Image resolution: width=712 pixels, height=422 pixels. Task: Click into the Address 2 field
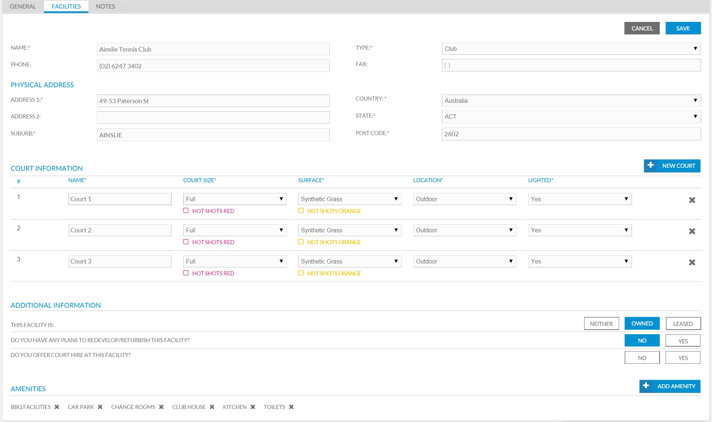(213, 117)
